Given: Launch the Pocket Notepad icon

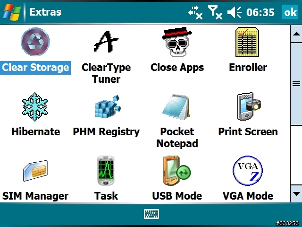Looking at the screenshot, I should click(176, 107).
